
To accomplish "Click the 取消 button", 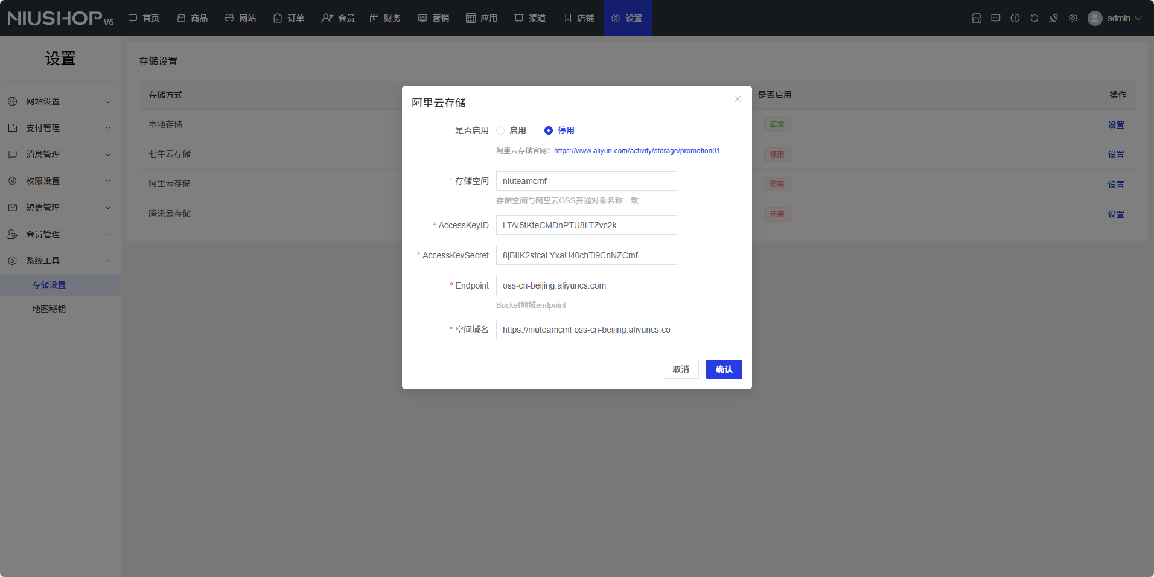I will tap(680, 369).
